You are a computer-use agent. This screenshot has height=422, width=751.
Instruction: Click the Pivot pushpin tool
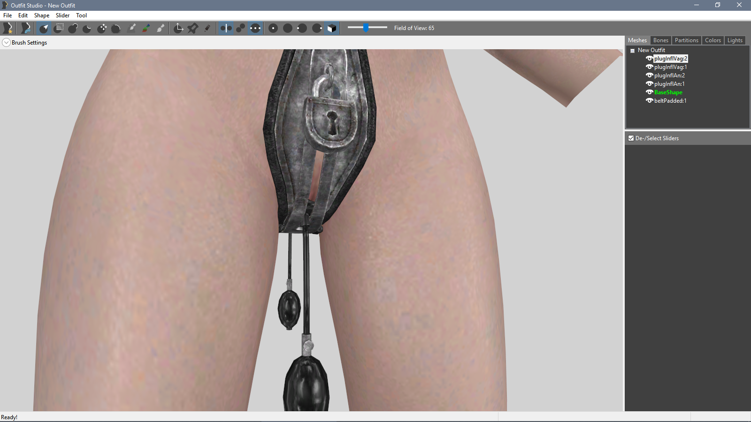click(x=193, y=28)
